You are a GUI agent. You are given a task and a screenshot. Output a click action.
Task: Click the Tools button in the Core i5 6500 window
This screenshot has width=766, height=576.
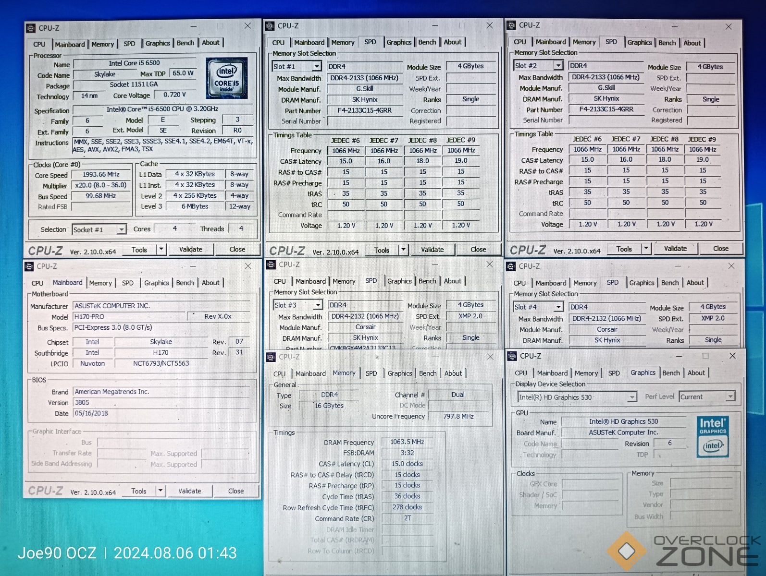[139, 250]
